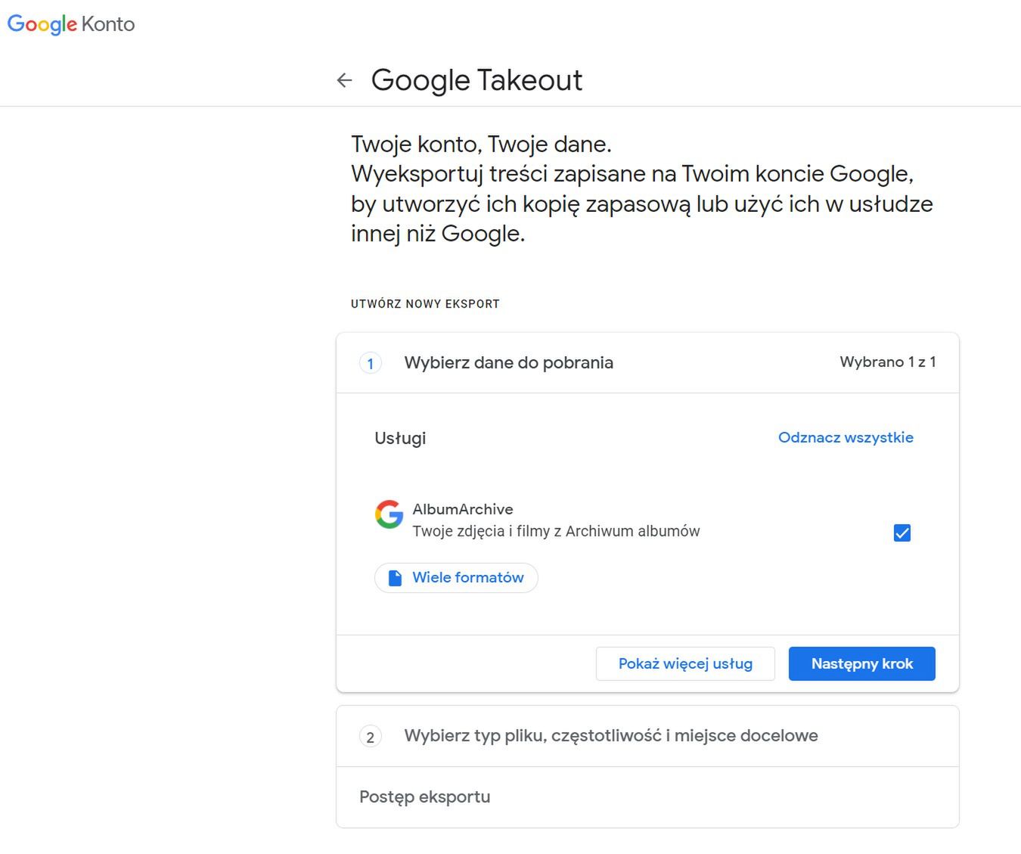The height and width of the screenshot is (854, 1021).
Task: Open the 'Postęp eksportu' section
Action: [424, 797]
